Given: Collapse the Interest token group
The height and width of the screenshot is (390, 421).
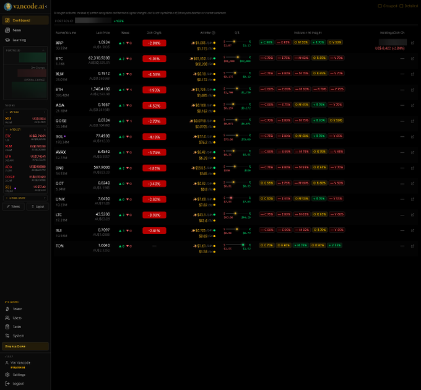Looking at the screenshot, I should pyautogui.click(x=7, y=129).
